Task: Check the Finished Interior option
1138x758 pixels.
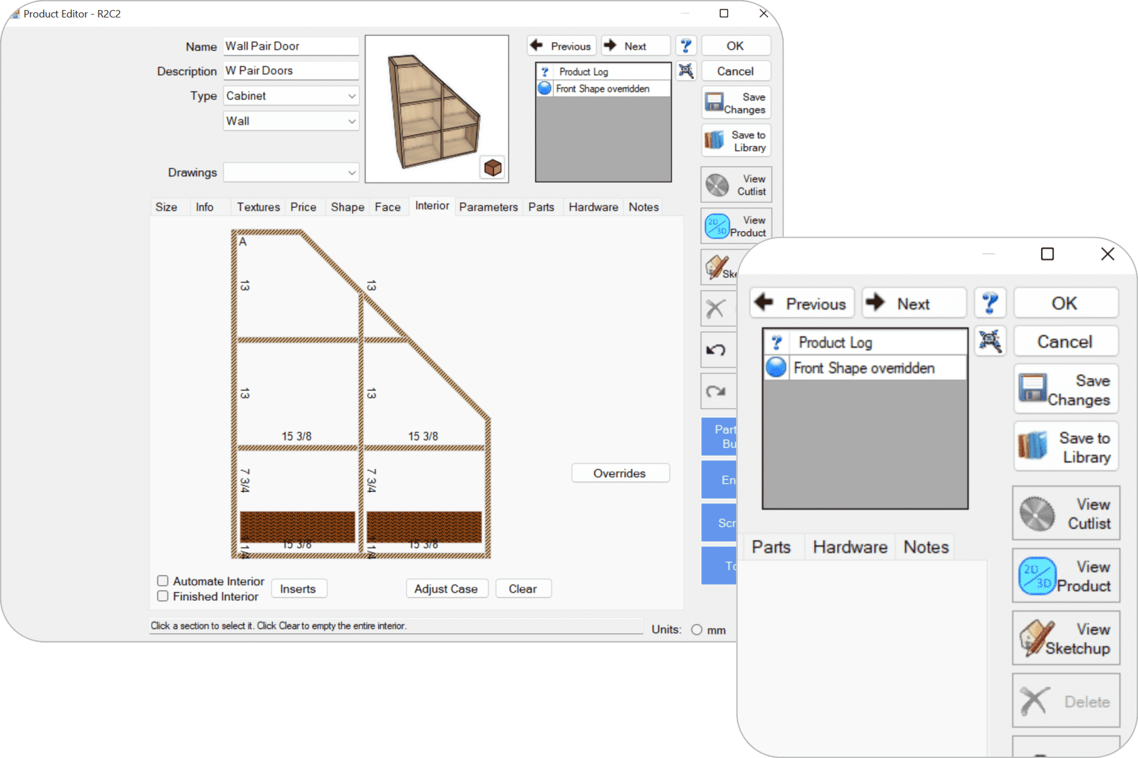Action: click(163, 596)
